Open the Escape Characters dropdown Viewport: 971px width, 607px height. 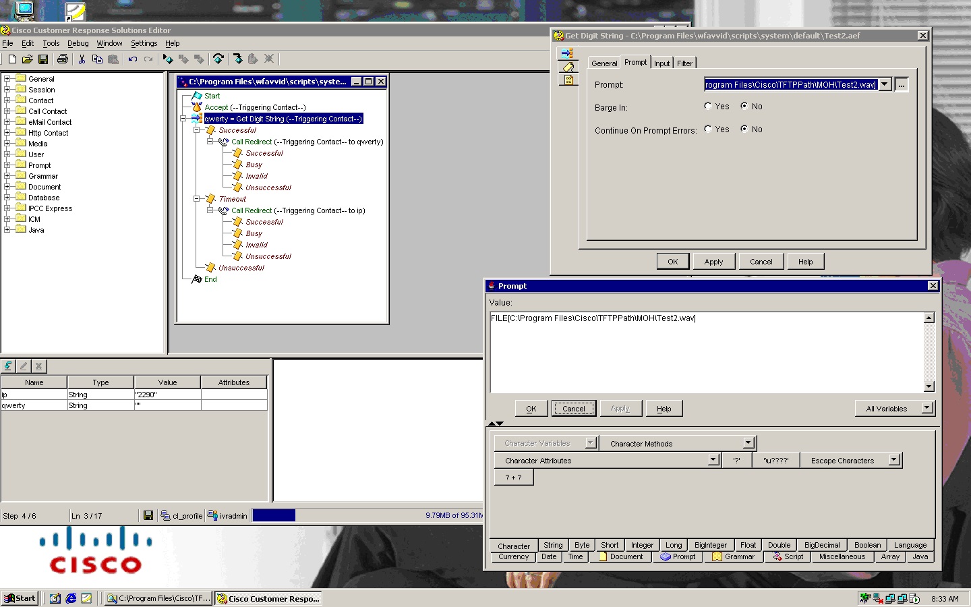[x=895, y=460]
